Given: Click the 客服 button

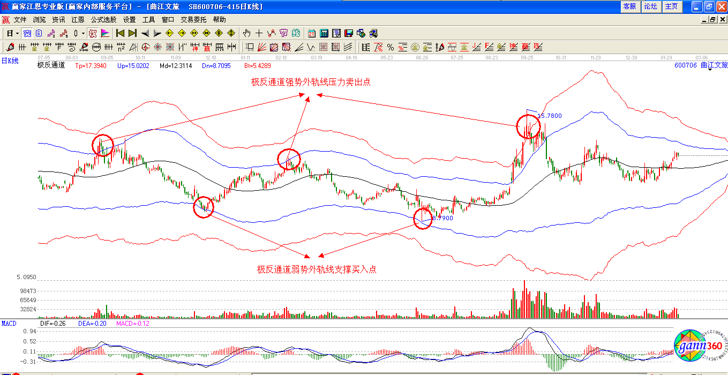Looking at the screenshot, I should coord(629,6).
